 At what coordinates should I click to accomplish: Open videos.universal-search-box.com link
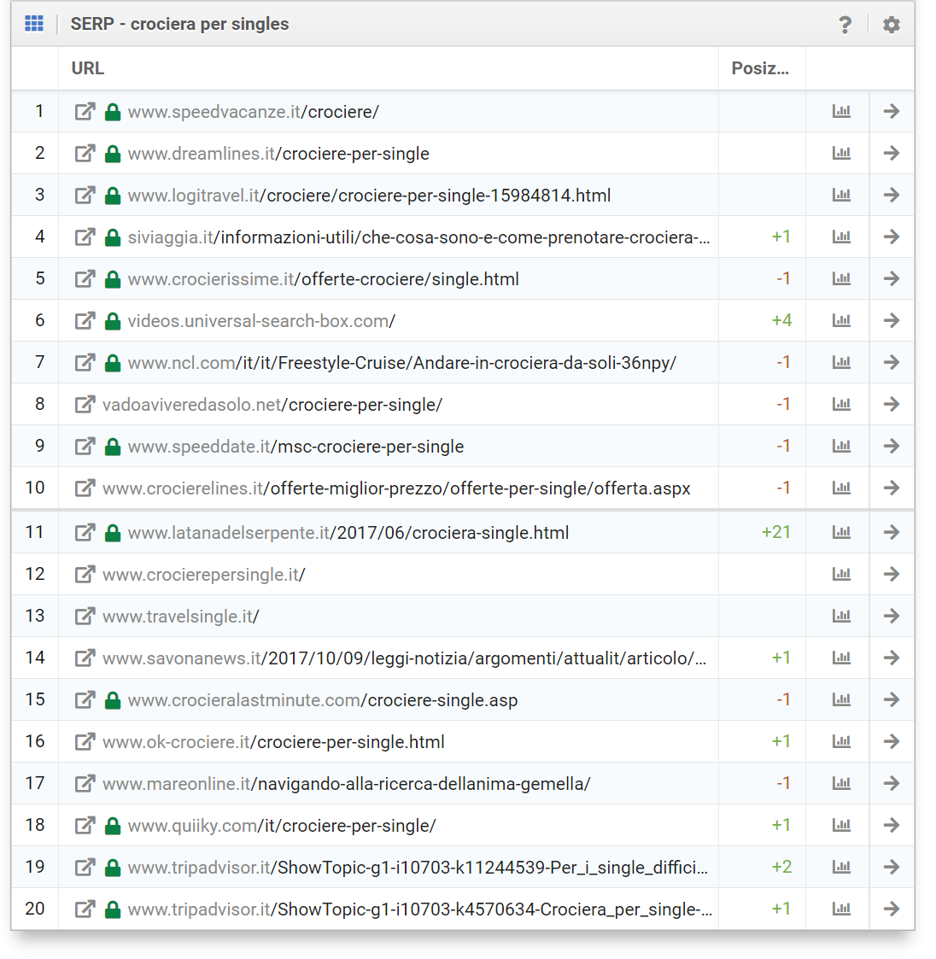(261, 321)
